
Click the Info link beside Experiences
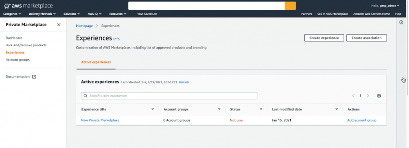click(x=116, y=39)
